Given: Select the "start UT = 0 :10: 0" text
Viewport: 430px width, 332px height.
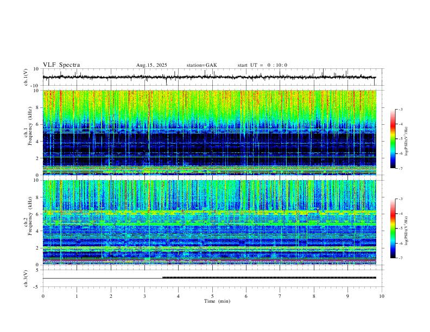Looking at the screenshot, I should click(x=262, y=65).
